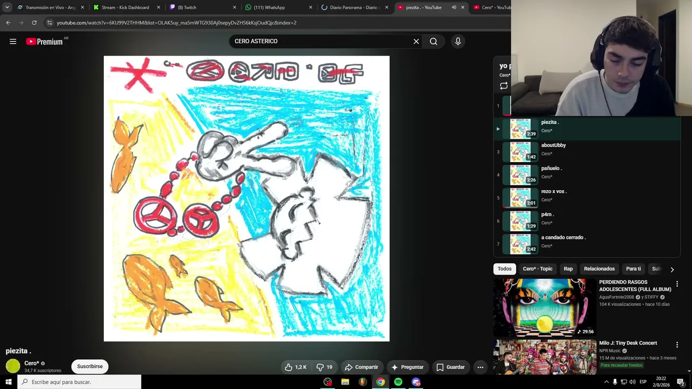The width and height of the screenshot is (692, 389).
Task: Close the WhatsApp tab
Action: [310, 8]
